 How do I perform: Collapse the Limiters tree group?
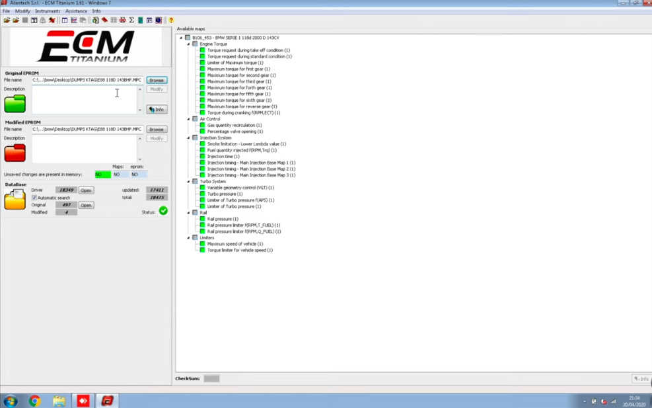click(x=188, y=237)
